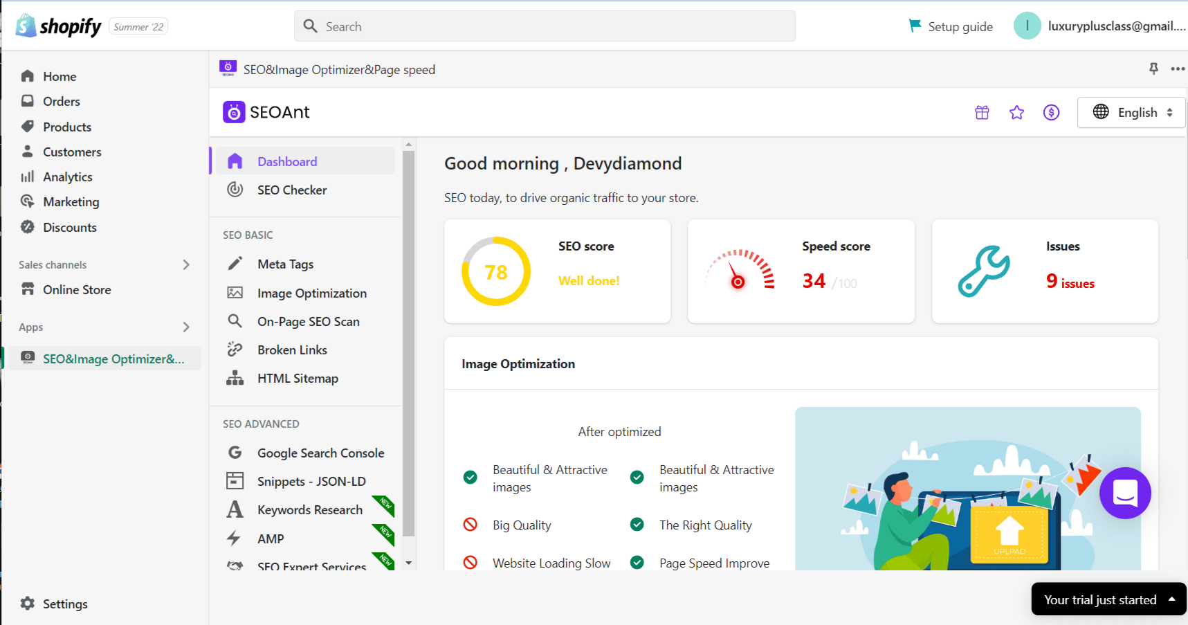1188x625 pixels.
Task: Open the Dashboard menu item
Action: 305,161
